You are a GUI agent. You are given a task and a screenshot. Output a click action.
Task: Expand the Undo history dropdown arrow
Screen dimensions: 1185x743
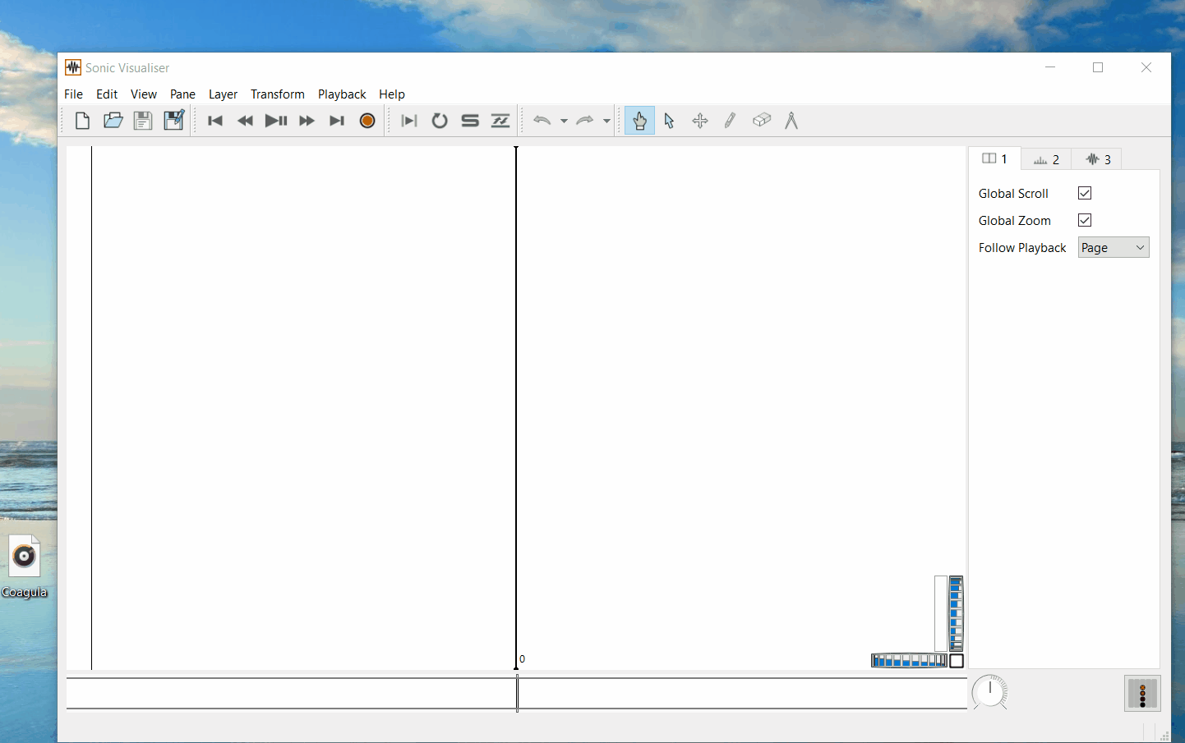pyautogui.click(x=564, y=121)
